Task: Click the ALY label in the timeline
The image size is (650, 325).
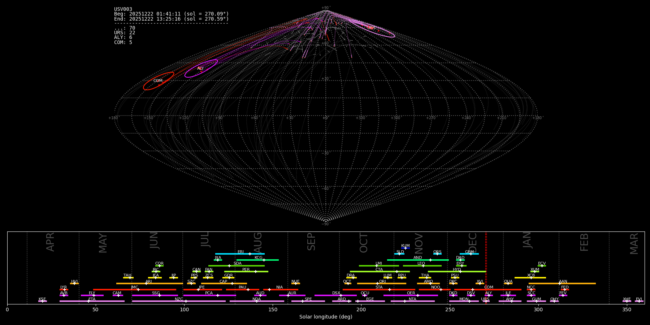Action: pyautogui.click(x=489, y=293)
